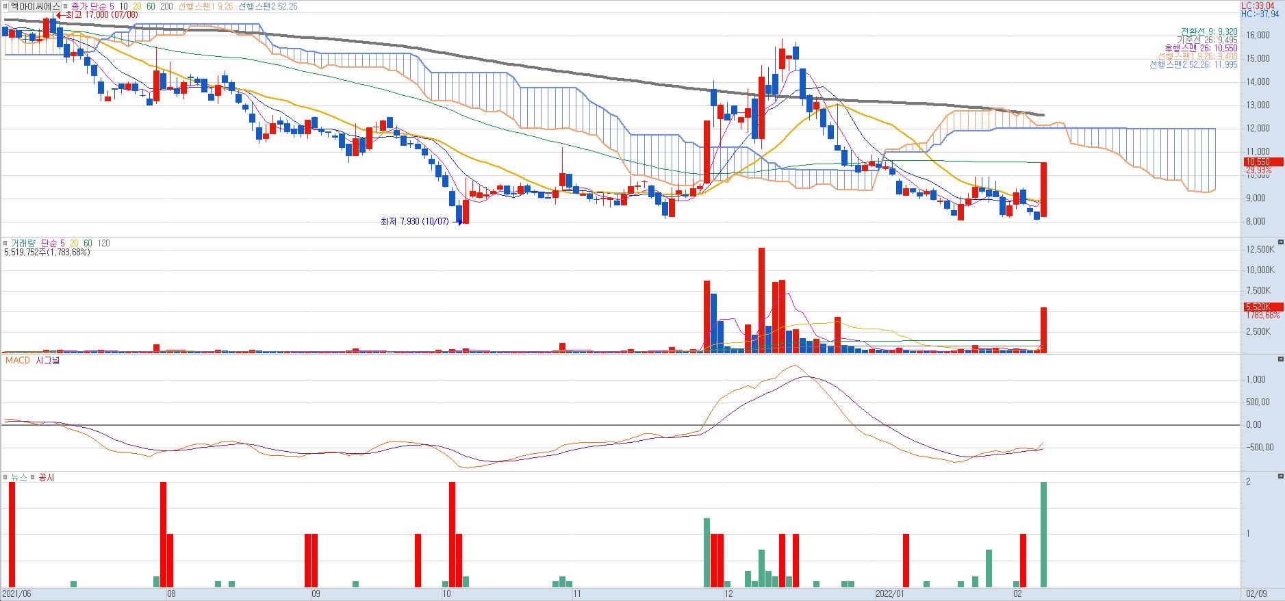Click the 1,000 MACD axis label
1285x601 pixels.
coord(1256,379)
